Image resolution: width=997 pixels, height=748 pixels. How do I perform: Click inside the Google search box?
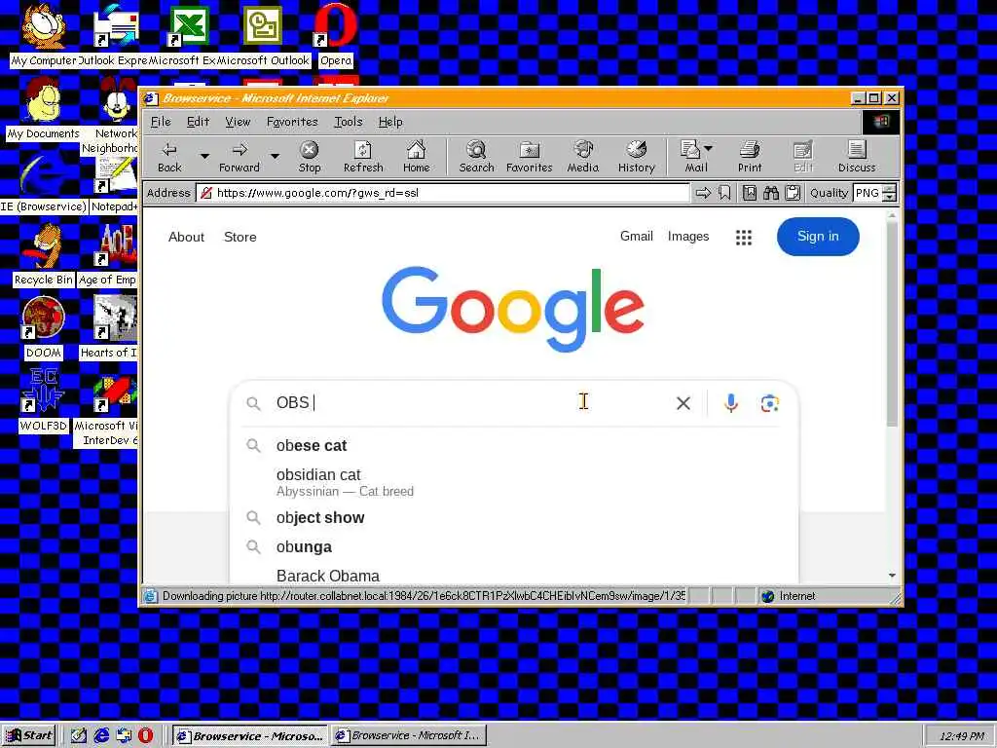470,402
